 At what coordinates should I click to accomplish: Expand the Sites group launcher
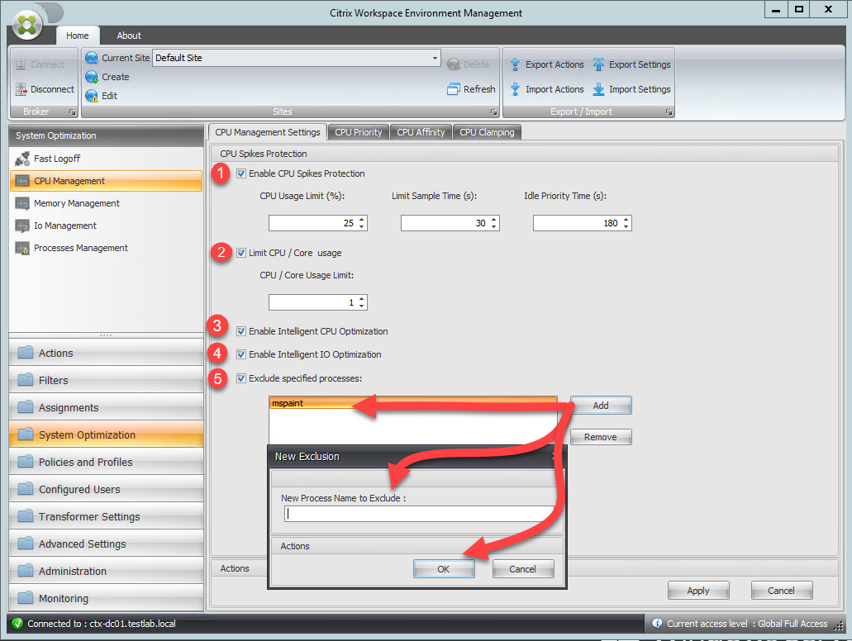(x=493, y=112)
